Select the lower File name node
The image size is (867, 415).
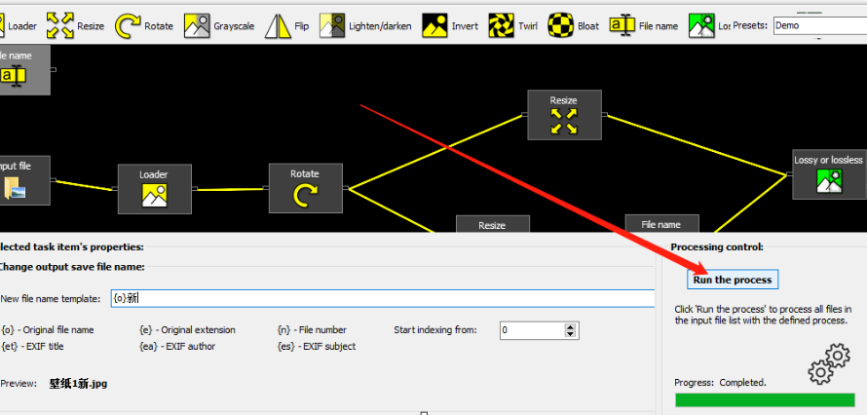[661, 223]
